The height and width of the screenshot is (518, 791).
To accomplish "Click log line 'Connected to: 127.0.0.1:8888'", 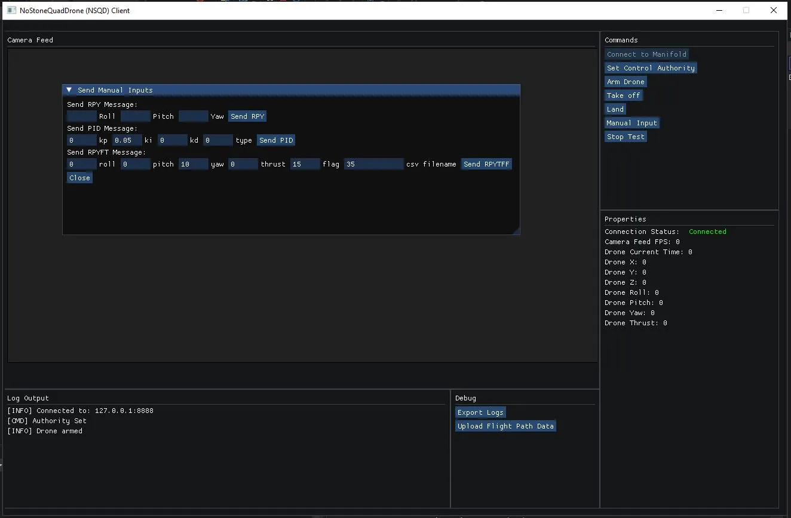I will click(x=80, y=411).
